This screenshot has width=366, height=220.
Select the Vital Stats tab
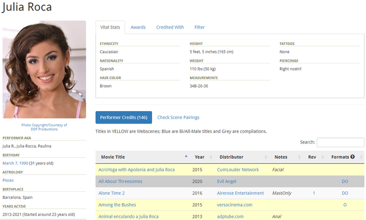[x=110, y=27]
